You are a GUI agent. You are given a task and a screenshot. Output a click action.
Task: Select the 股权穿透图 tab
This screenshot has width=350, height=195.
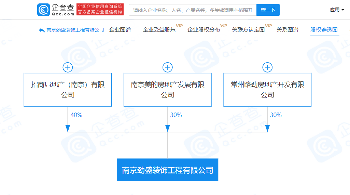(324, 30)
